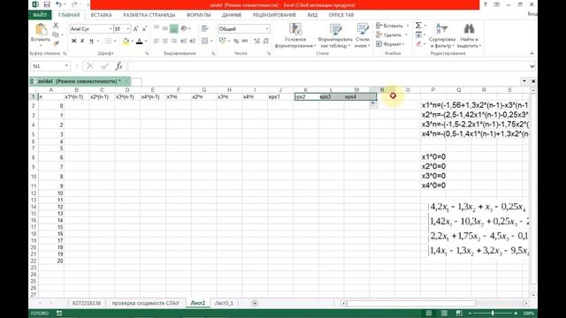Image resolution: width=566 pixels, height=318 pixels.
Task: Click the Increase Indent icon
Action: [x=193, y=42]
